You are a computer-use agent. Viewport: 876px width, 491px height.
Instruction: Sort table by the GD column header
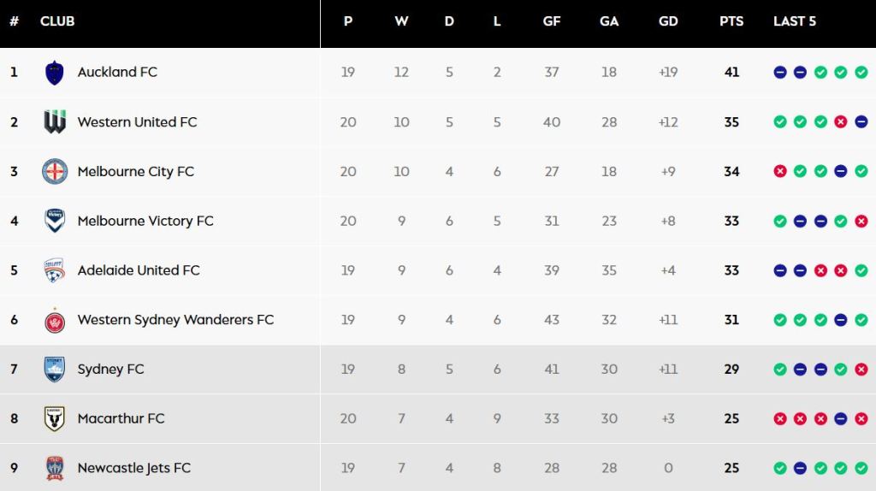coord(668,21)
